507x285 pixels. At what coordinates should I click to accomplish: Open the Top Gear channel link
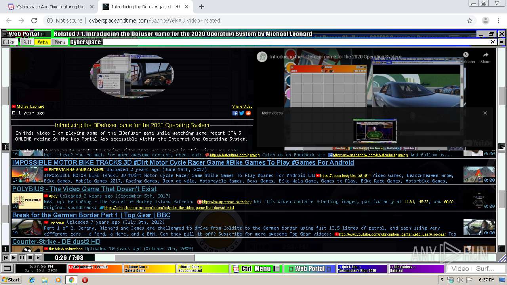(57, 222)
